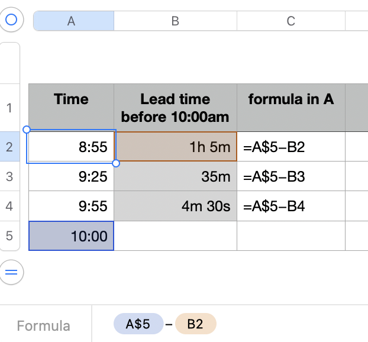Viewport: 368px width, 342px height.
Task: Click cell containing 8:55
Action: click(x=72, y=147)
